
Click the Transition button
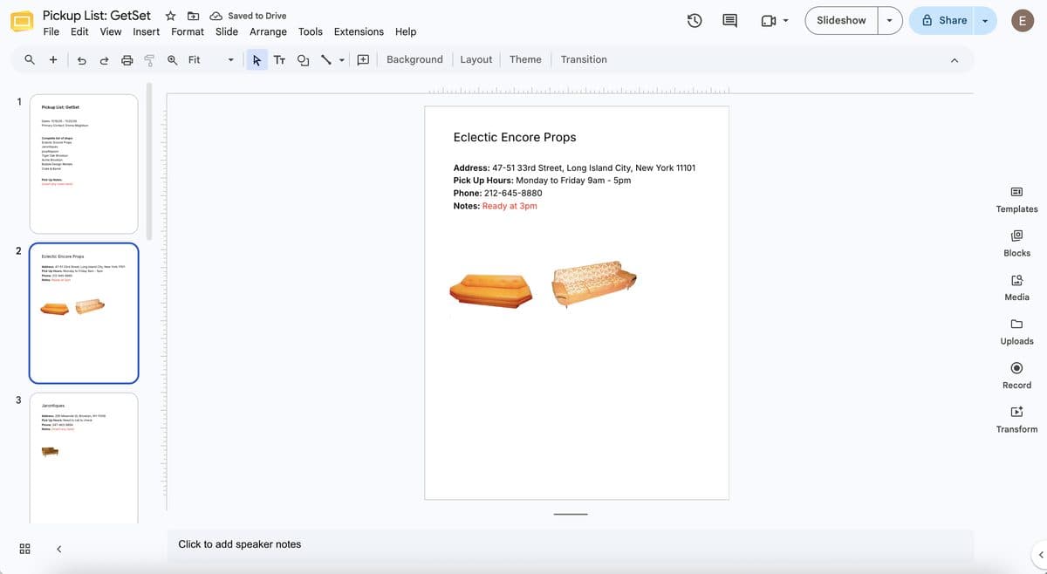point(584,59)
